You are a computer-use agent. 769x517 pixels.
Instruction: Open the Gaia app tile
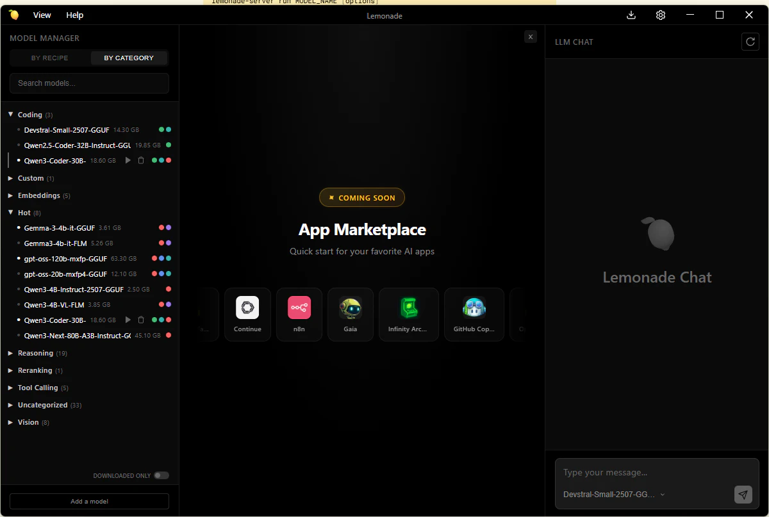point(351,315)
